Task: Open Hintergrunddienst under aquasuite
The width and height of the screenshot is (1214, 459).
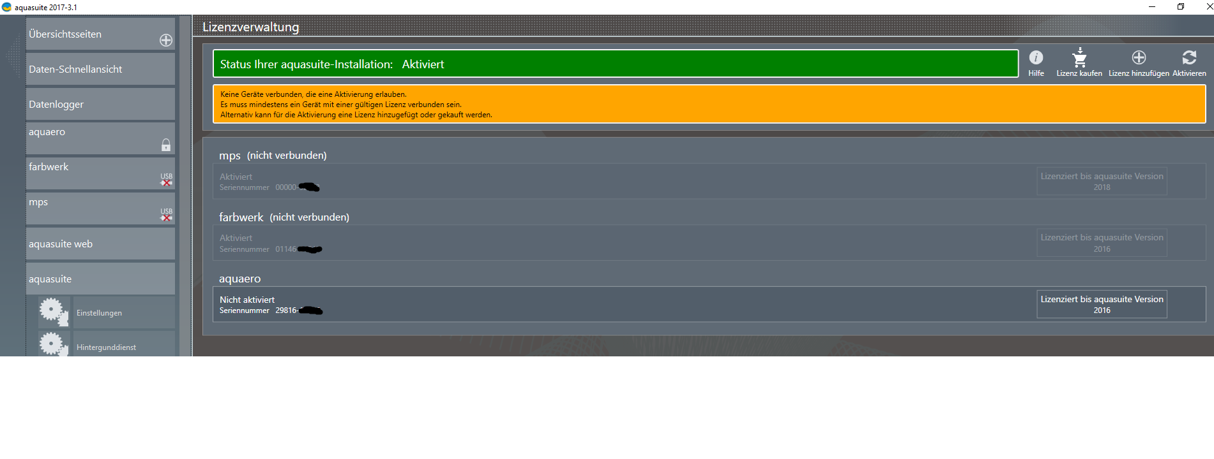Action: pos(124,344)
